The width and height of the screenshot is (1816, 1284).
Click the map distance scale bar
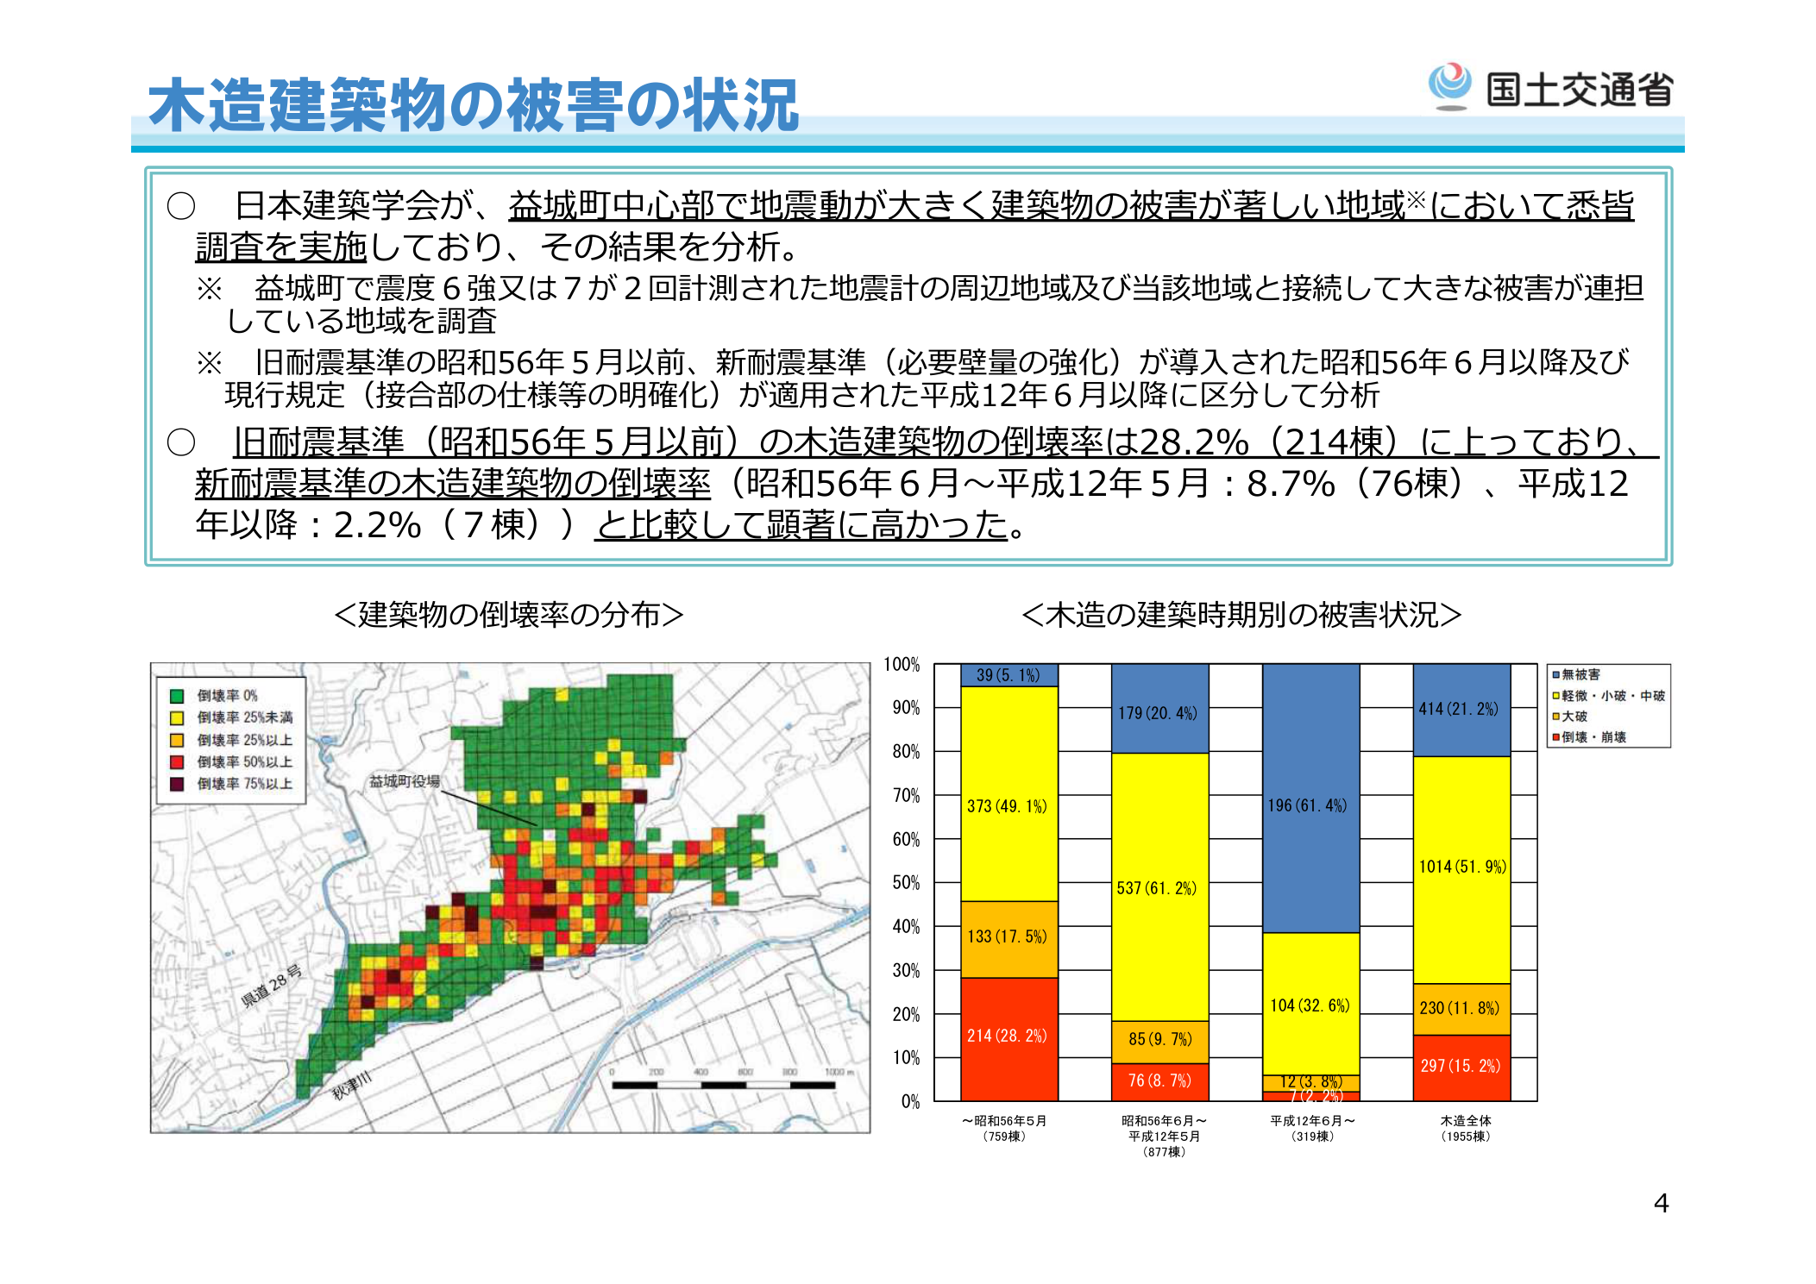tap(724, 1085)
